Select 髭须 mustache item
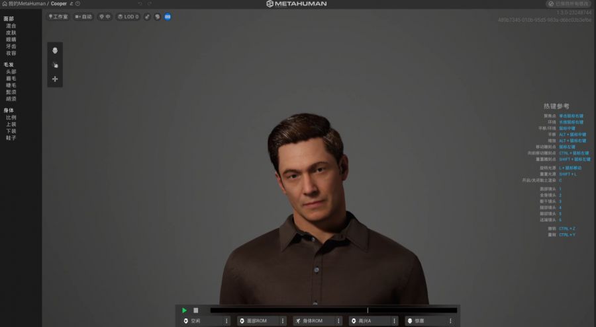 [11, 92]
